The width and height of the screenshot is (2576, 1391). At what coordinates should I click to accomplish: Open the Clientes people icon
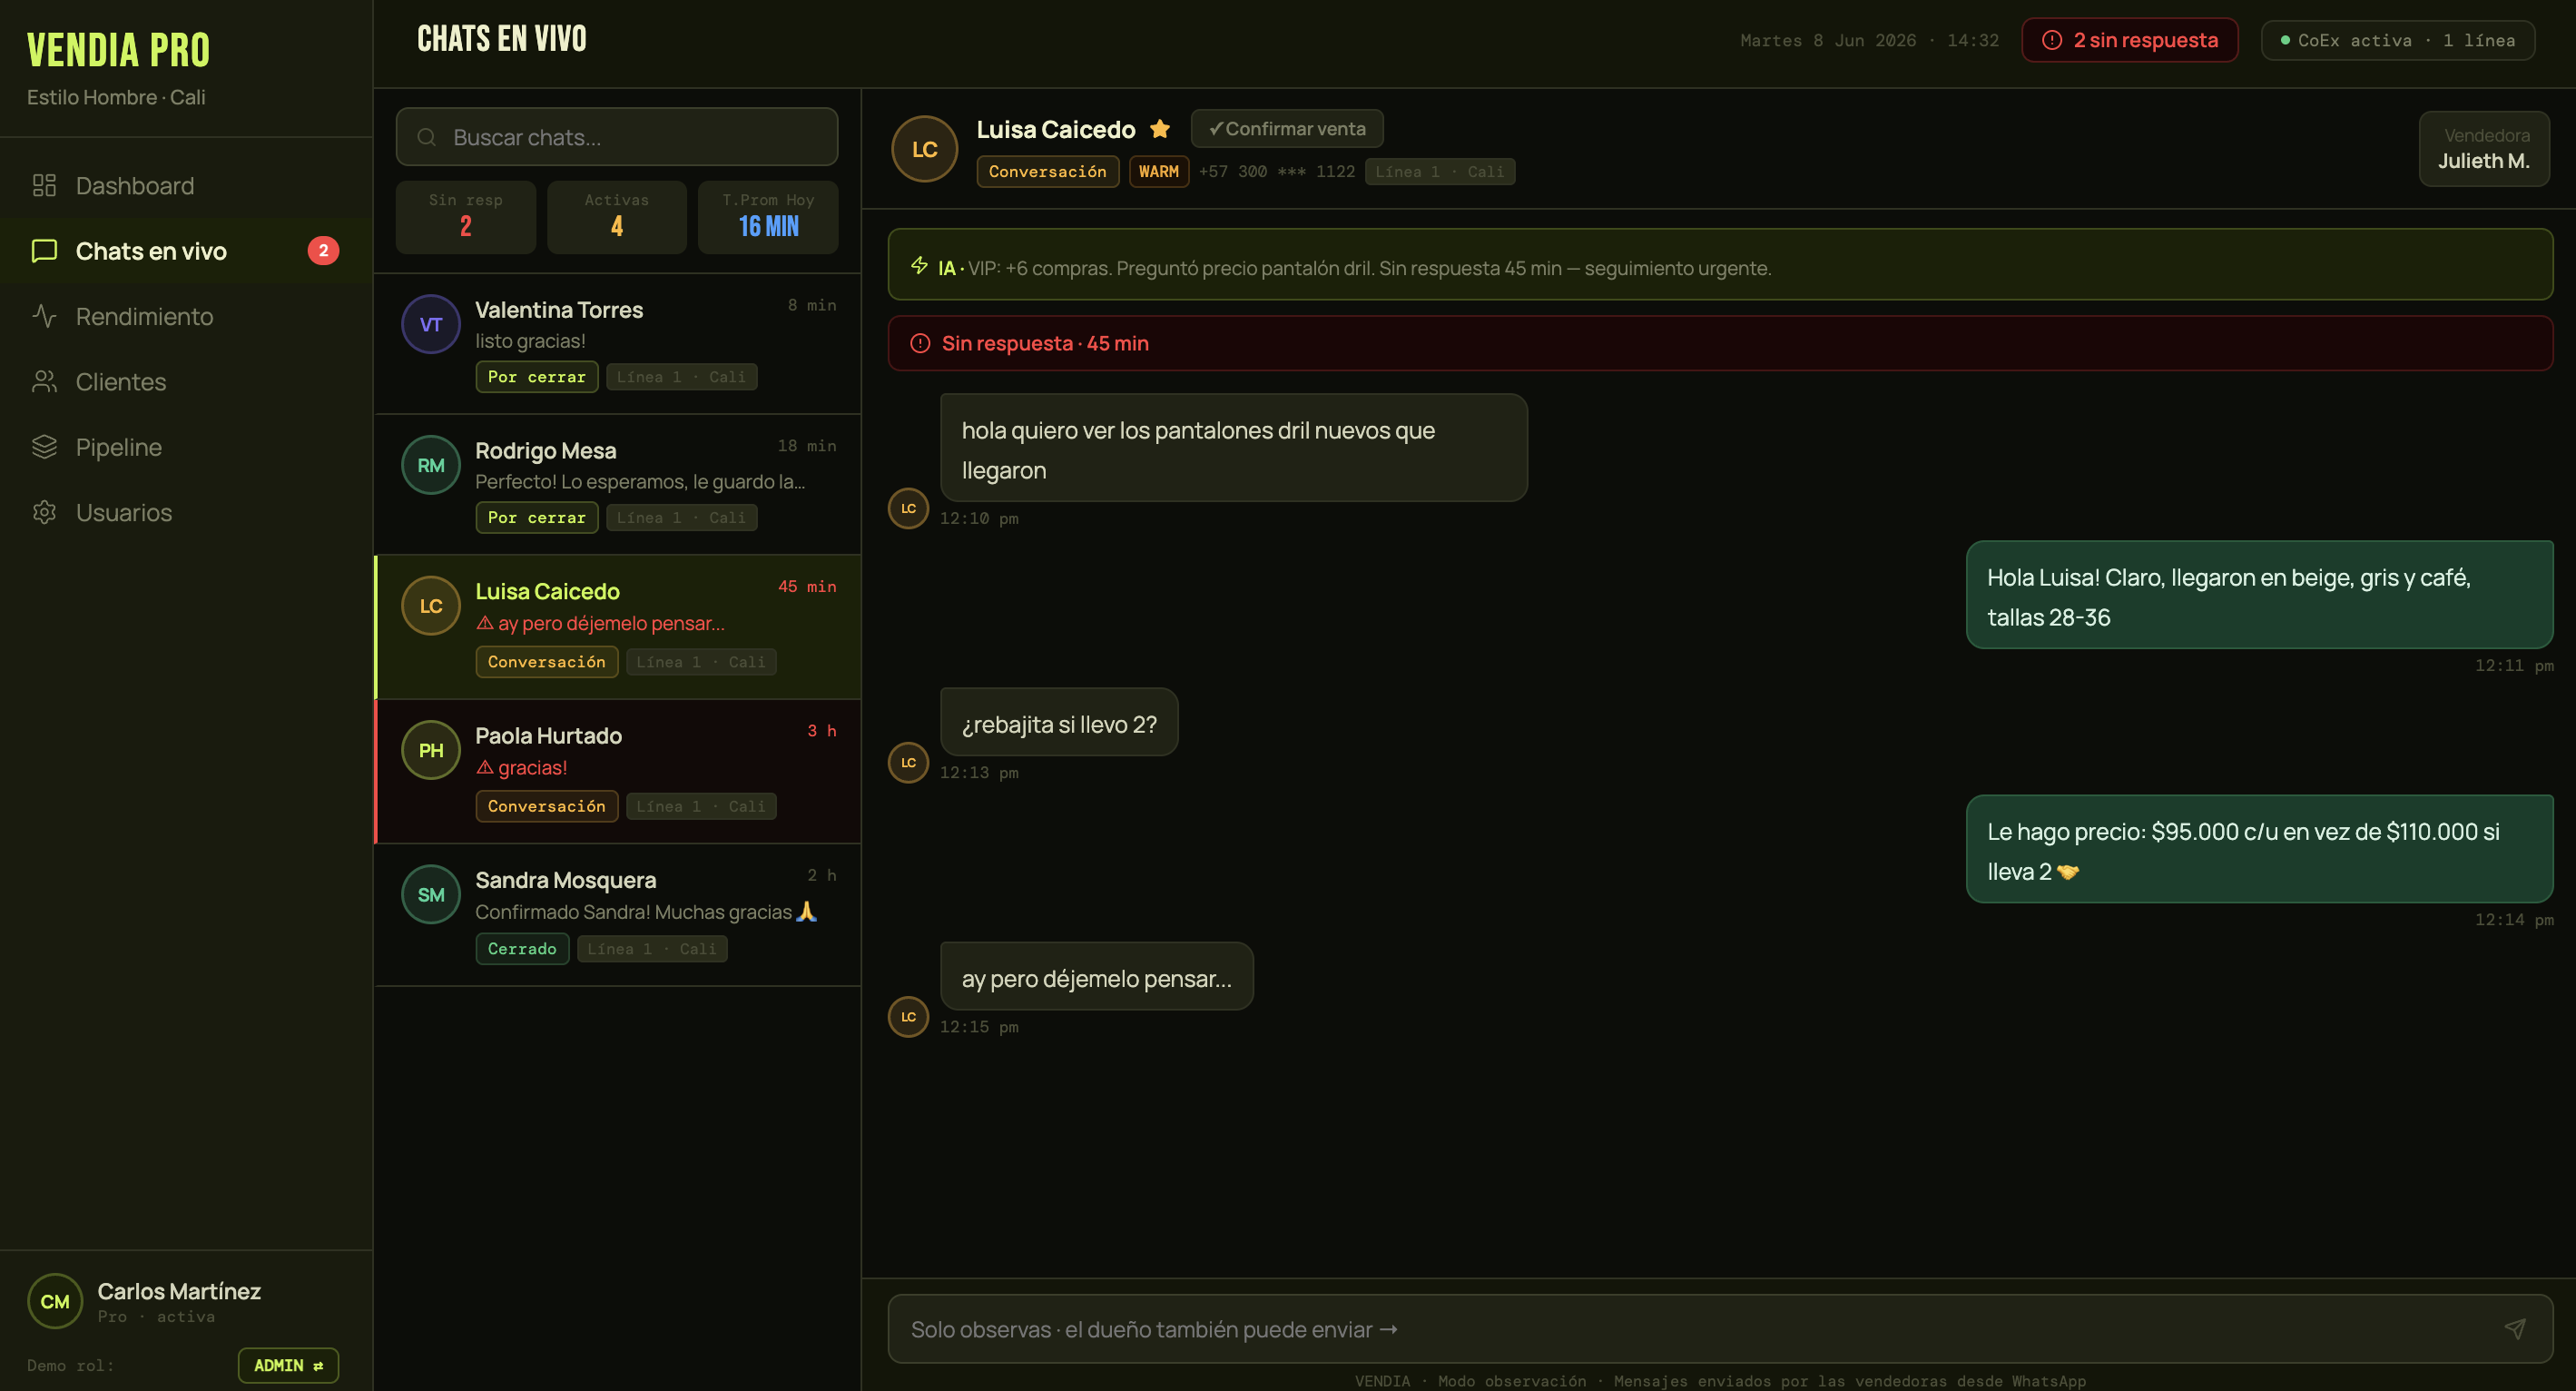click(44, 381)
